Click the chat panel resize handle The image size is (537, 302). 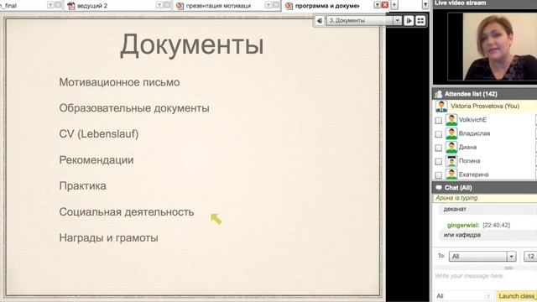click(x=508, y=268)
